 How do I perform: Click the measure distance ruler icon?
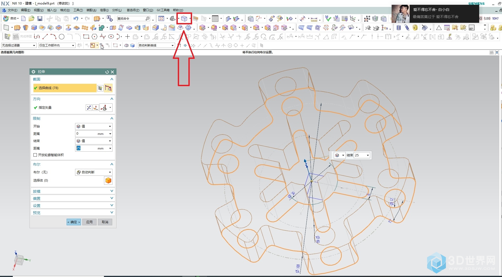pos(314,19)
